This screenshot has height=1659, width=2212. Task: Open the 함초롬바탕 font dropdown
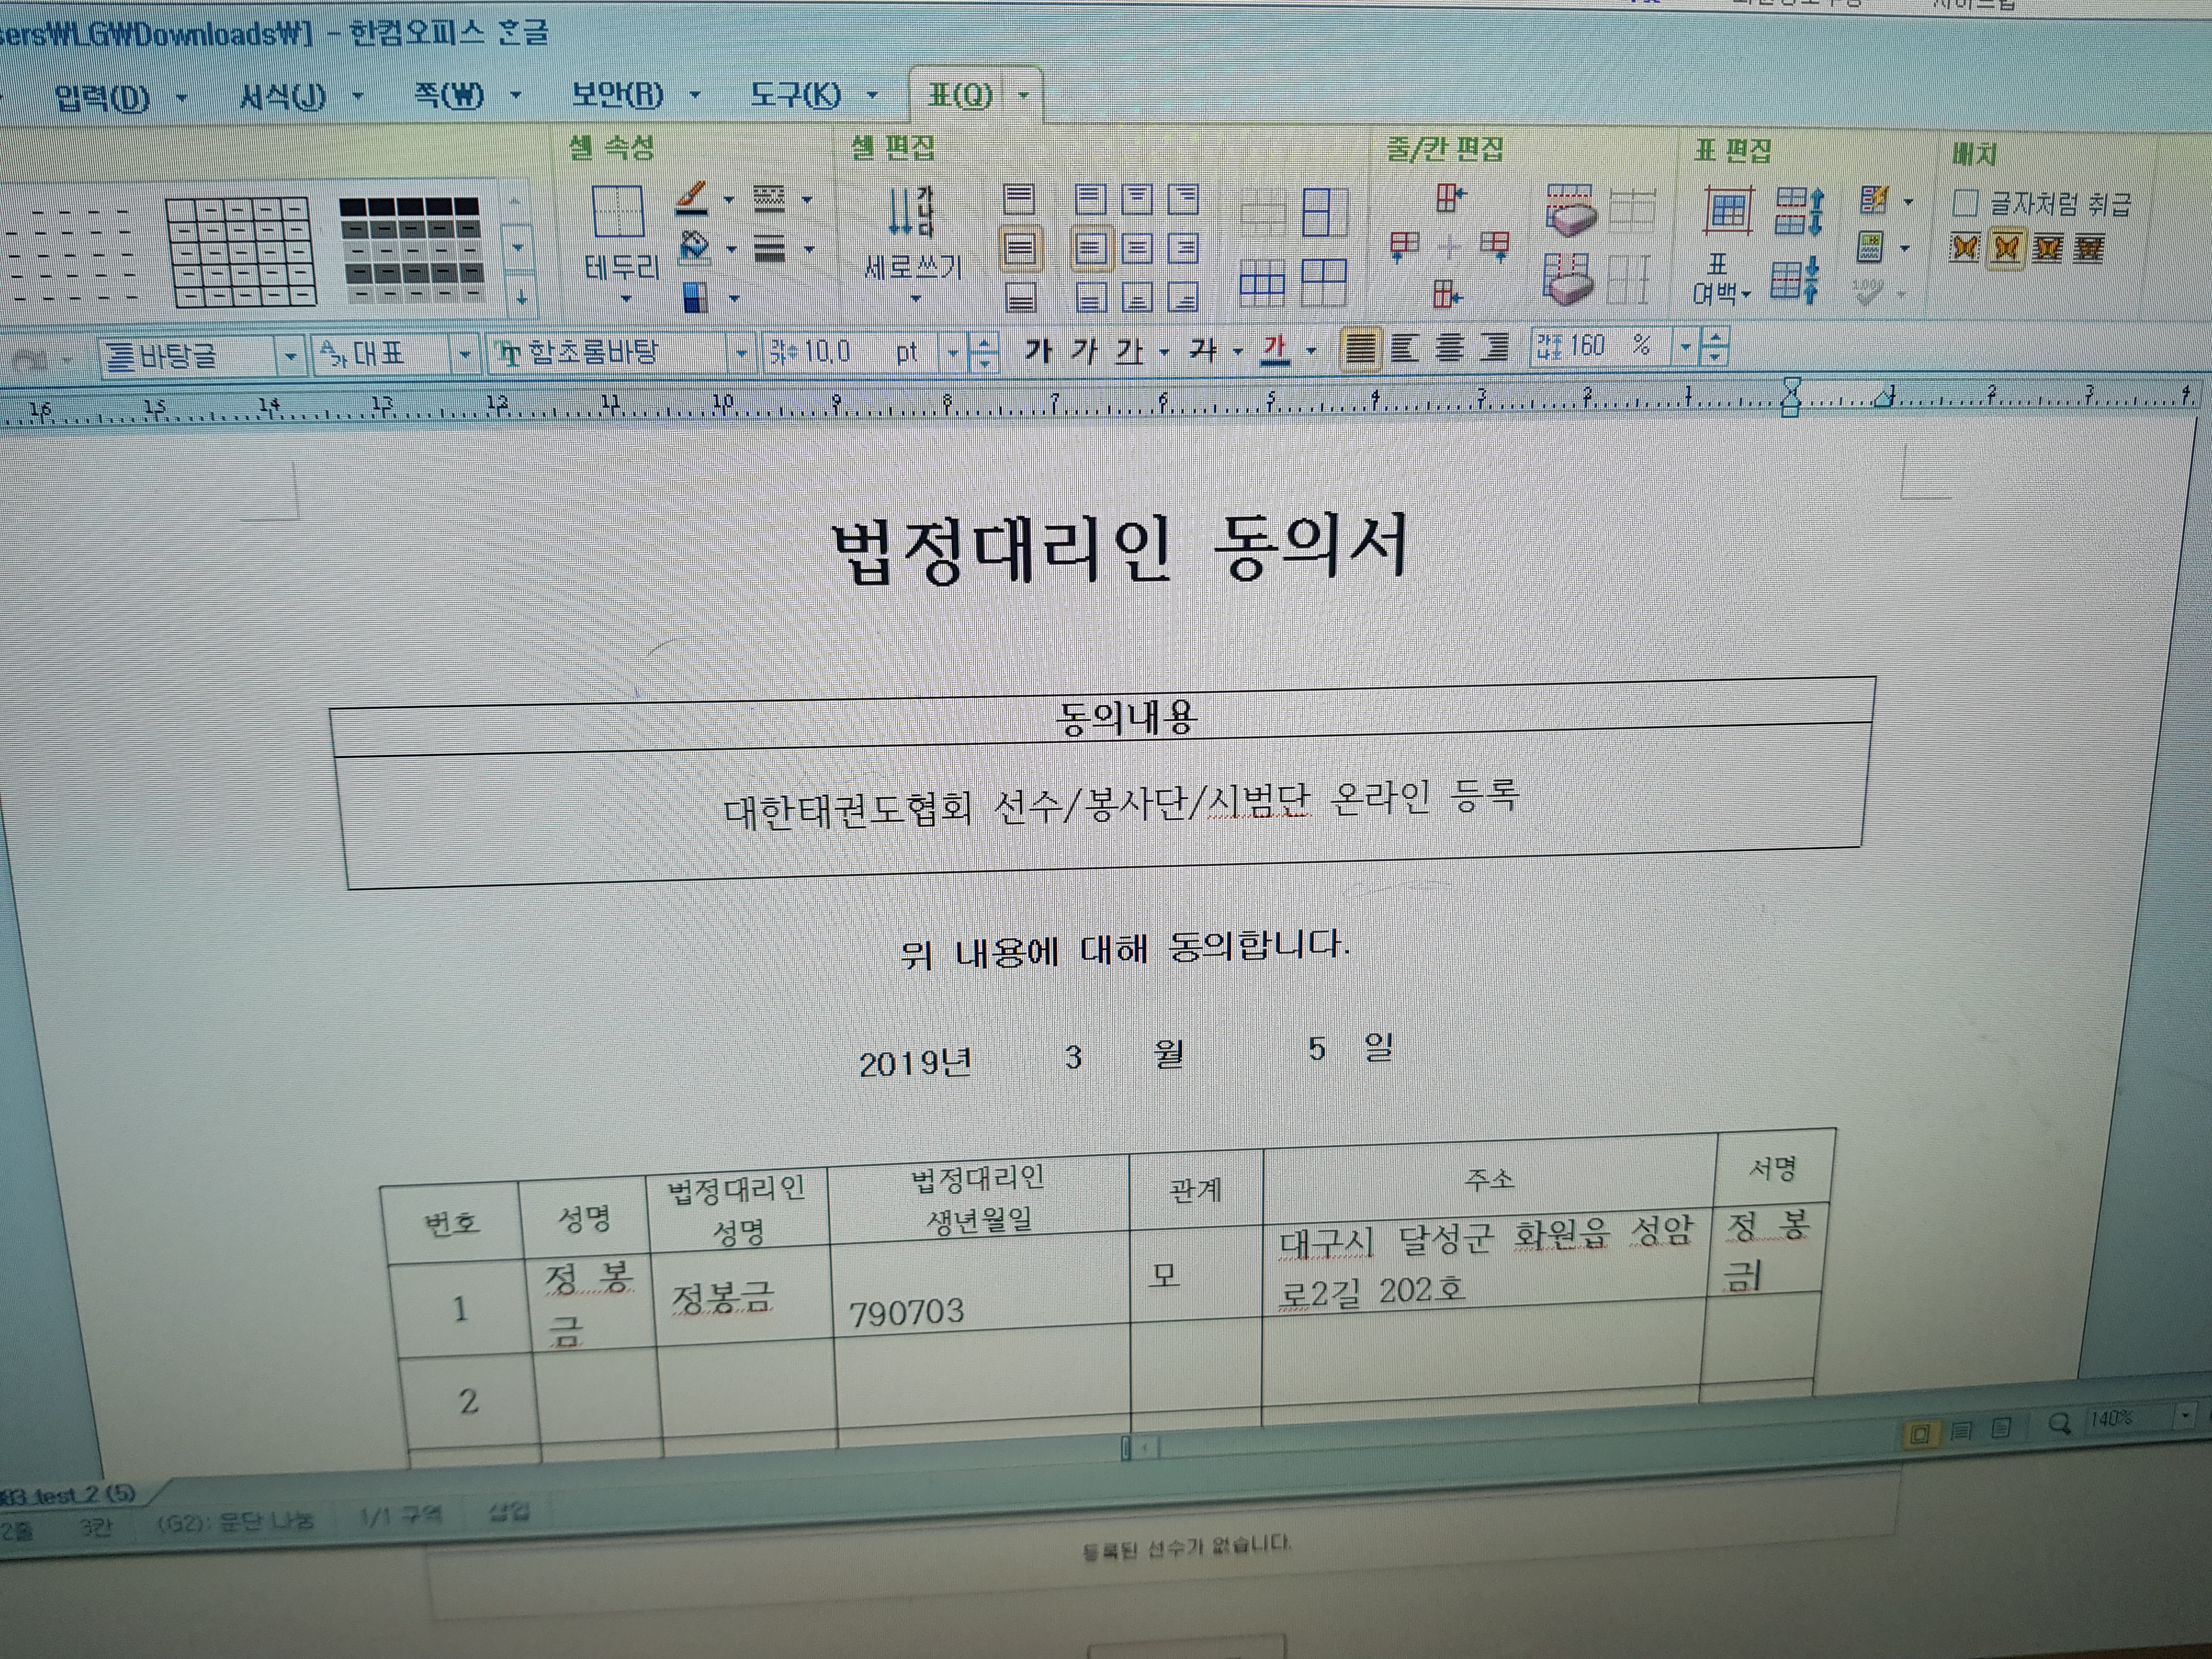pyautogui.click(x=741, y=353)
